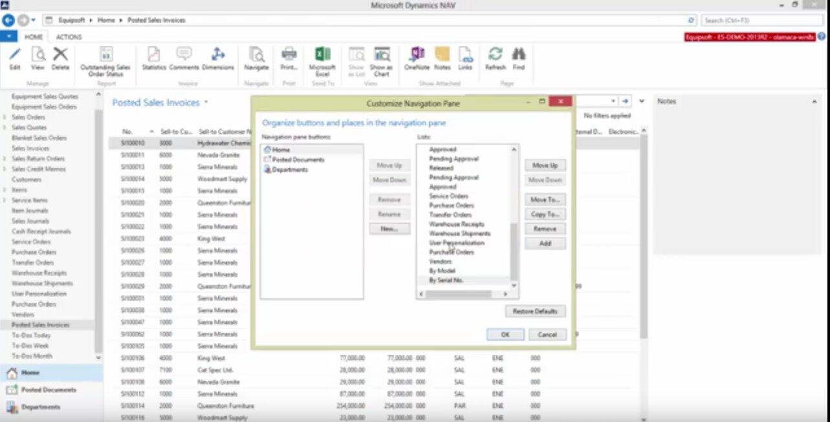
Task: Open OneNote from the ribbon
Action: click(x=417, y=55)
